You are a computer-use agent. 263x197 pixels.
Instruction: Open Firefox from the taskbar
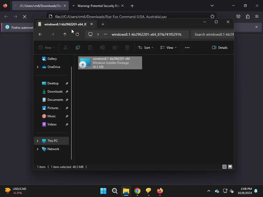[x=160, y=191]
